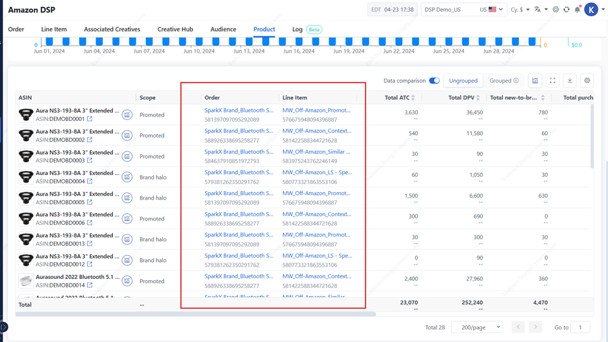The width and height of the screenshot is (608, 342).
Task: Open chart icon for ASIN DEMOBD0014 row
Action: click(127, 281)
